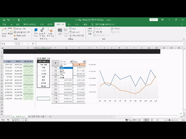Select the empty green-outlined cell N16

43,99
